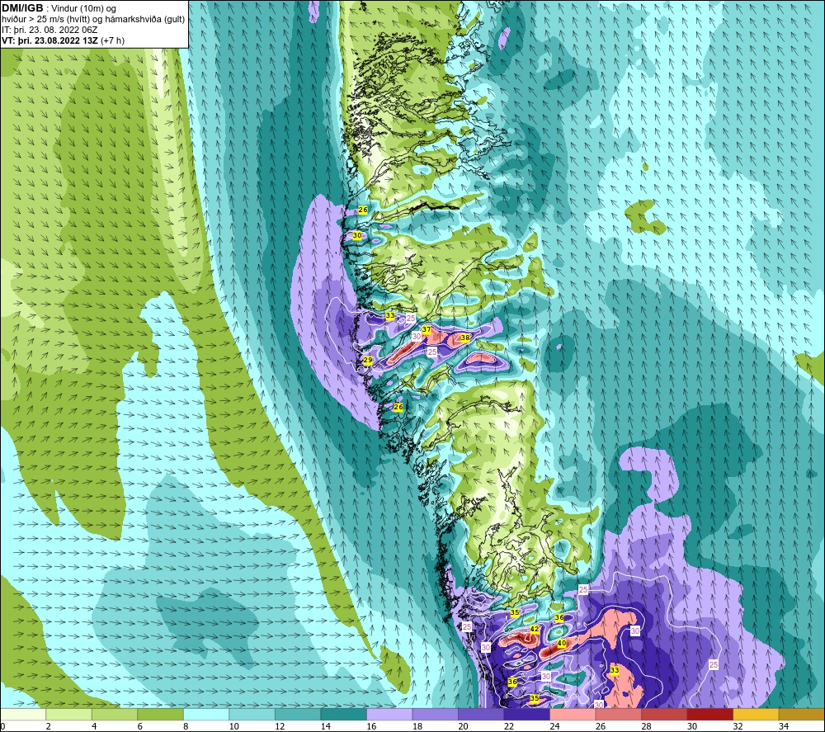The width and height of the screenshot is (825, 732).
Task: Click the yellow 37 gust label
Action: tap(427, 330)
